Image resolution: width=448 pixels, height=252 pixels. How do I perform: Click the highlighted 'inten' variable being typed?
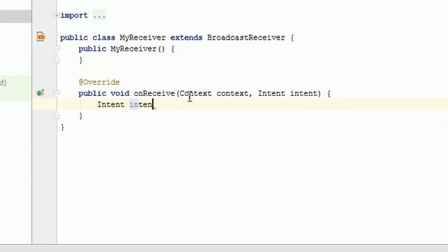point(141,104)
